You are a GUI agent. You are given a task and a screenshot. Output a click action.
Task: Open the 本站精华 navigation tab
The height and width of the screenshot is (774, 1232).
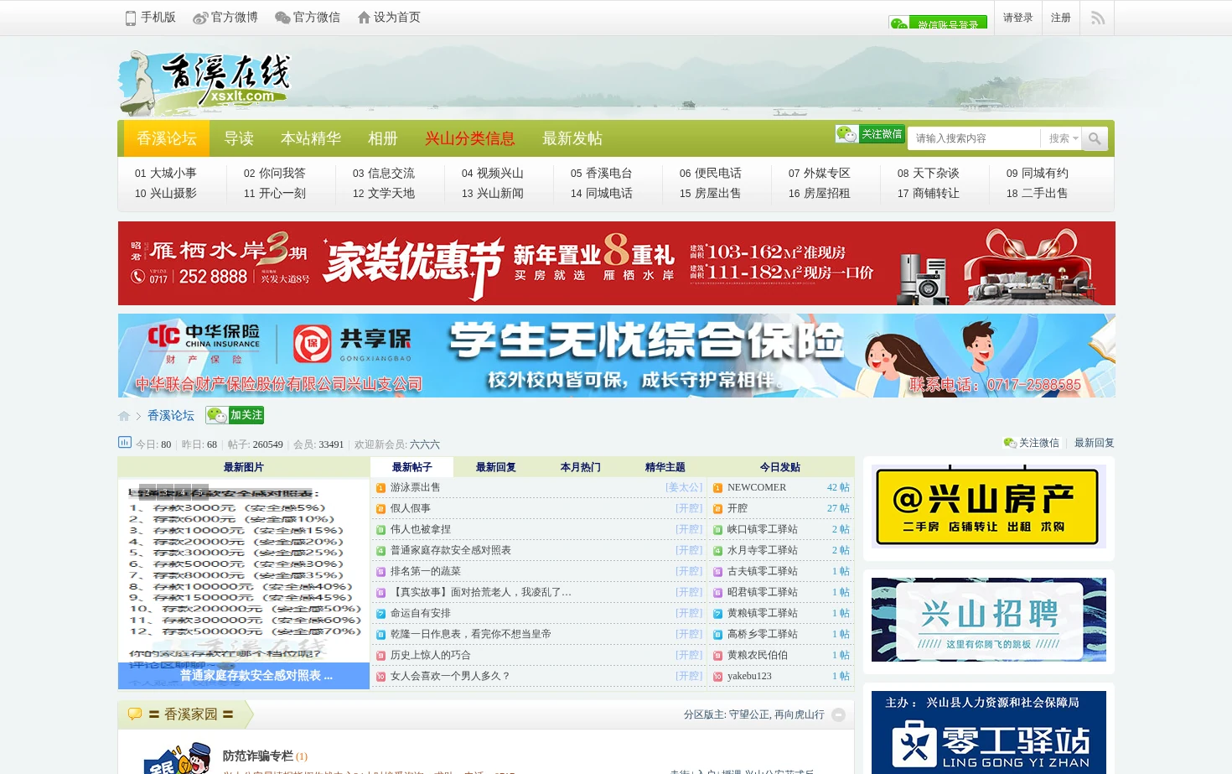311,138
